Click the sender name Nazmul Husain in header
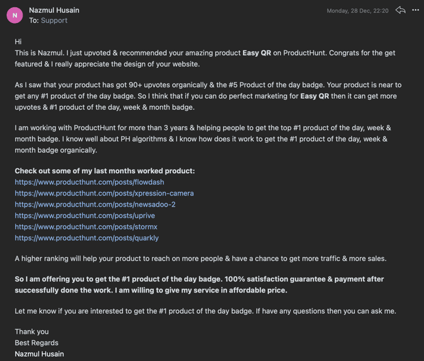 tap(54, 10)
